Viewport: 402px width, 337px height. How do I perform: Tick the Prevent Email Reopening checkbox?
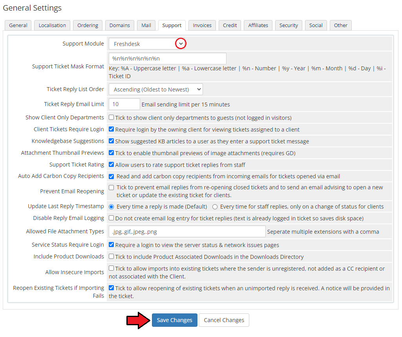pos(111,188)
